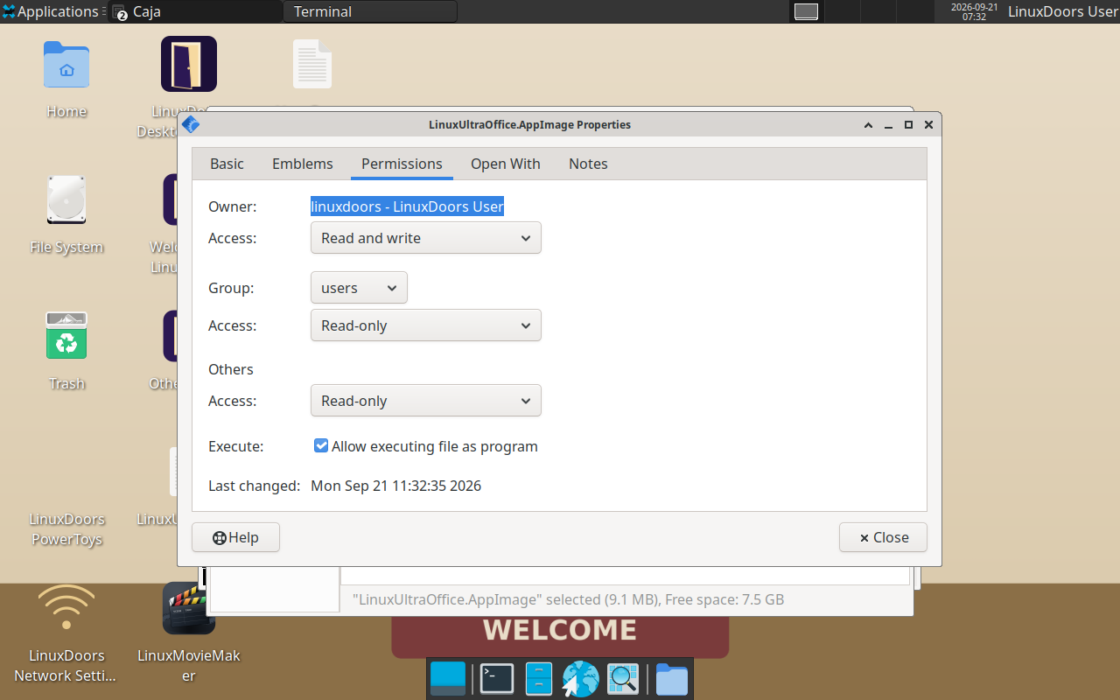Open LinuxDoors Network Settings wifi icon
This screenshot has width=1120, height=700.
tap(66, 606)
